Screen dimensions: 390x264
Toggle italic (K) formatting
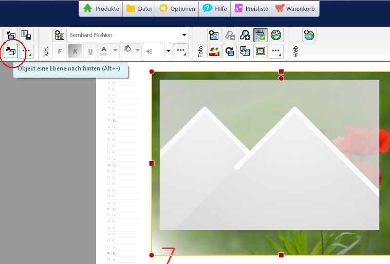[x=75, y=51]
